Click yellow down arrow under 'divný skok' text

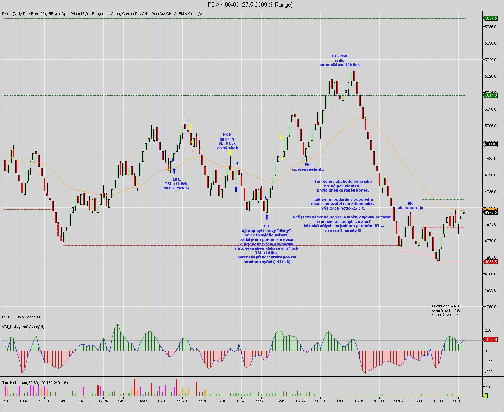(x=230, y=152)
